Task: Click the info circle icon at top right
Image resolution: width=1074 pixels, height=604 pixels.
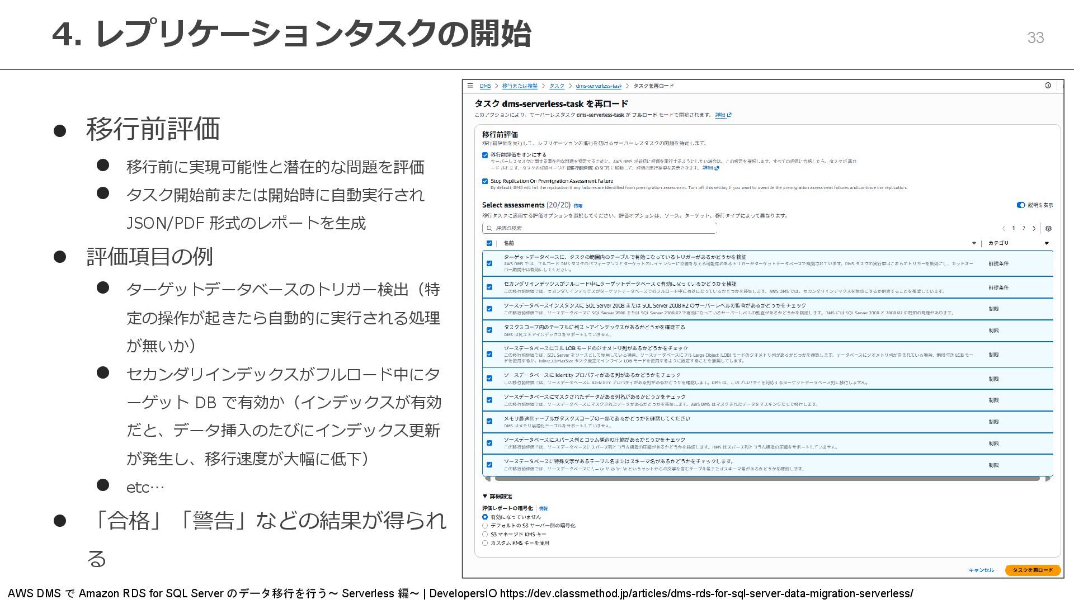Action: (x=1048, y=86)
